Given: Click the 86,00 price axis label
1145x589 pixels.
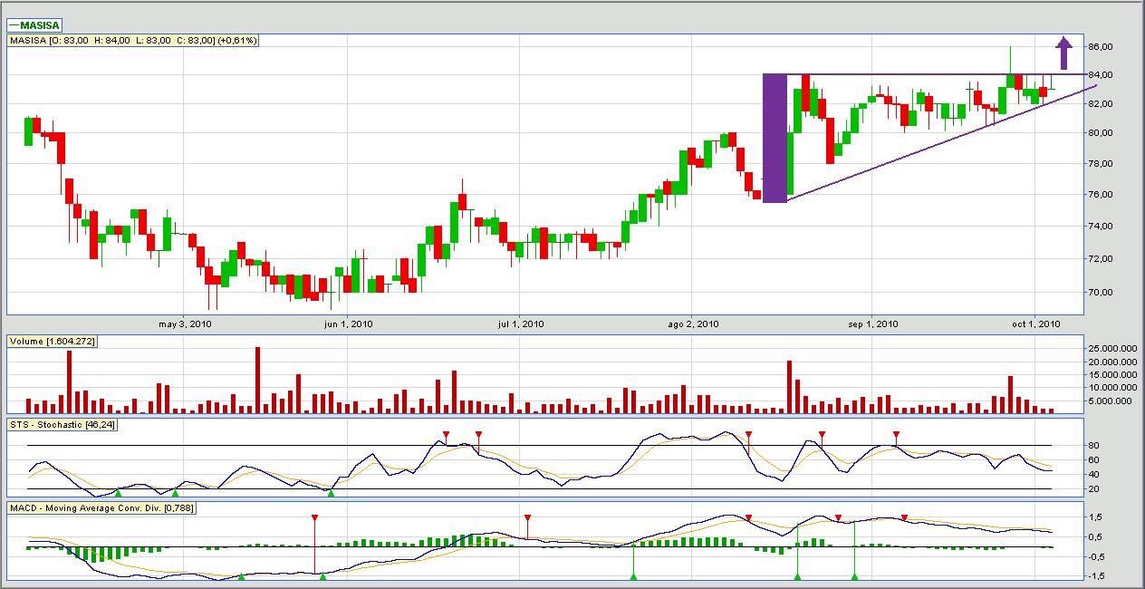Looking at the screenshot, I should click(x=1100, y=46).
